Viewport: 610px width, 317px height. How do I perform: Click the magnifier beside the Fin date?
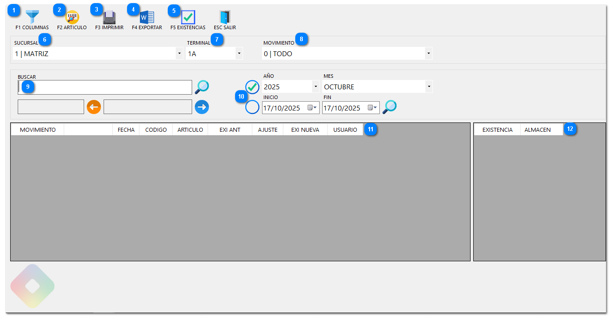coord(390,107)
